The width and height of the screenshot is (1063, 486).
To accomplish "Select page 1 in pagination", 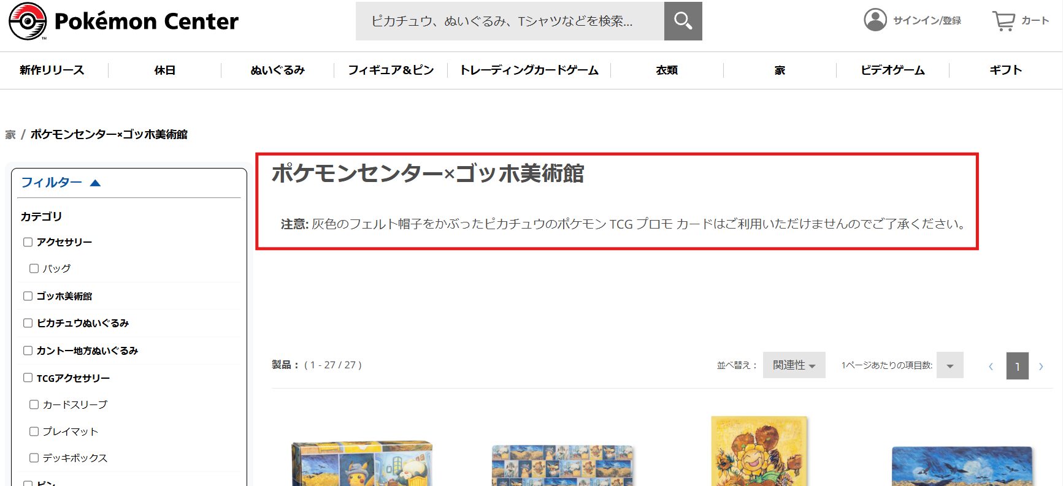I will pyautogui.click(x=1017, y=366).
